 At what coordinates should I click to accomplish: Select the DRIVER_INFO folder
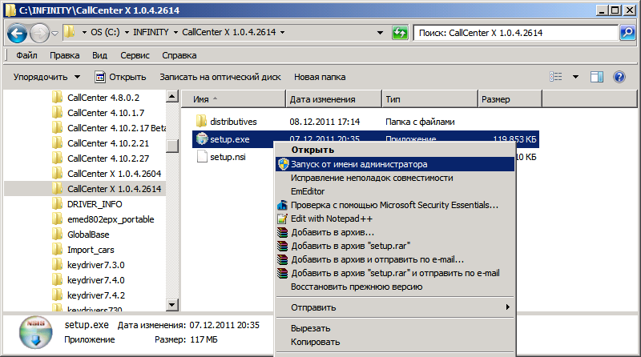click(x=95, y=204)
